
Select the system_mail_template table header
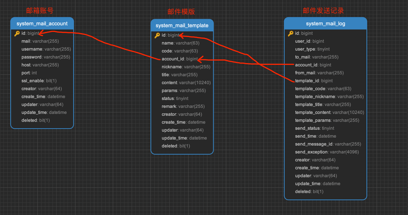(x=182, y=25)
